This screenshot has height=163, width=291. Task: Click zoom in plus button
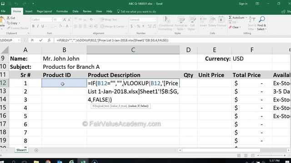pos(285,156)
